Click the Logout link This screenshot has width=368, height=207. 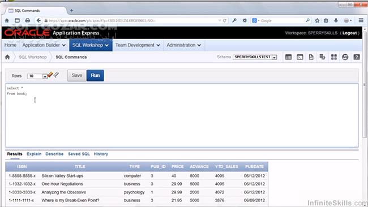coord(349,33)
